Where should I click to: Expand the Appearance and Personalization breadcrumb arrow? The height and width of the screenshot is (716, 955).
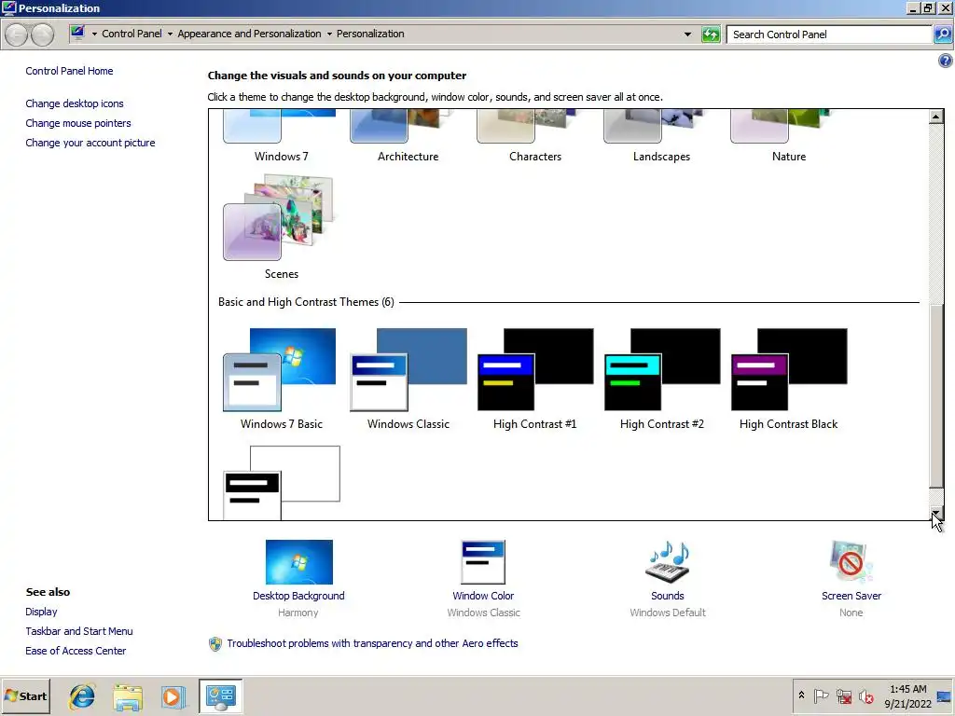329,34
